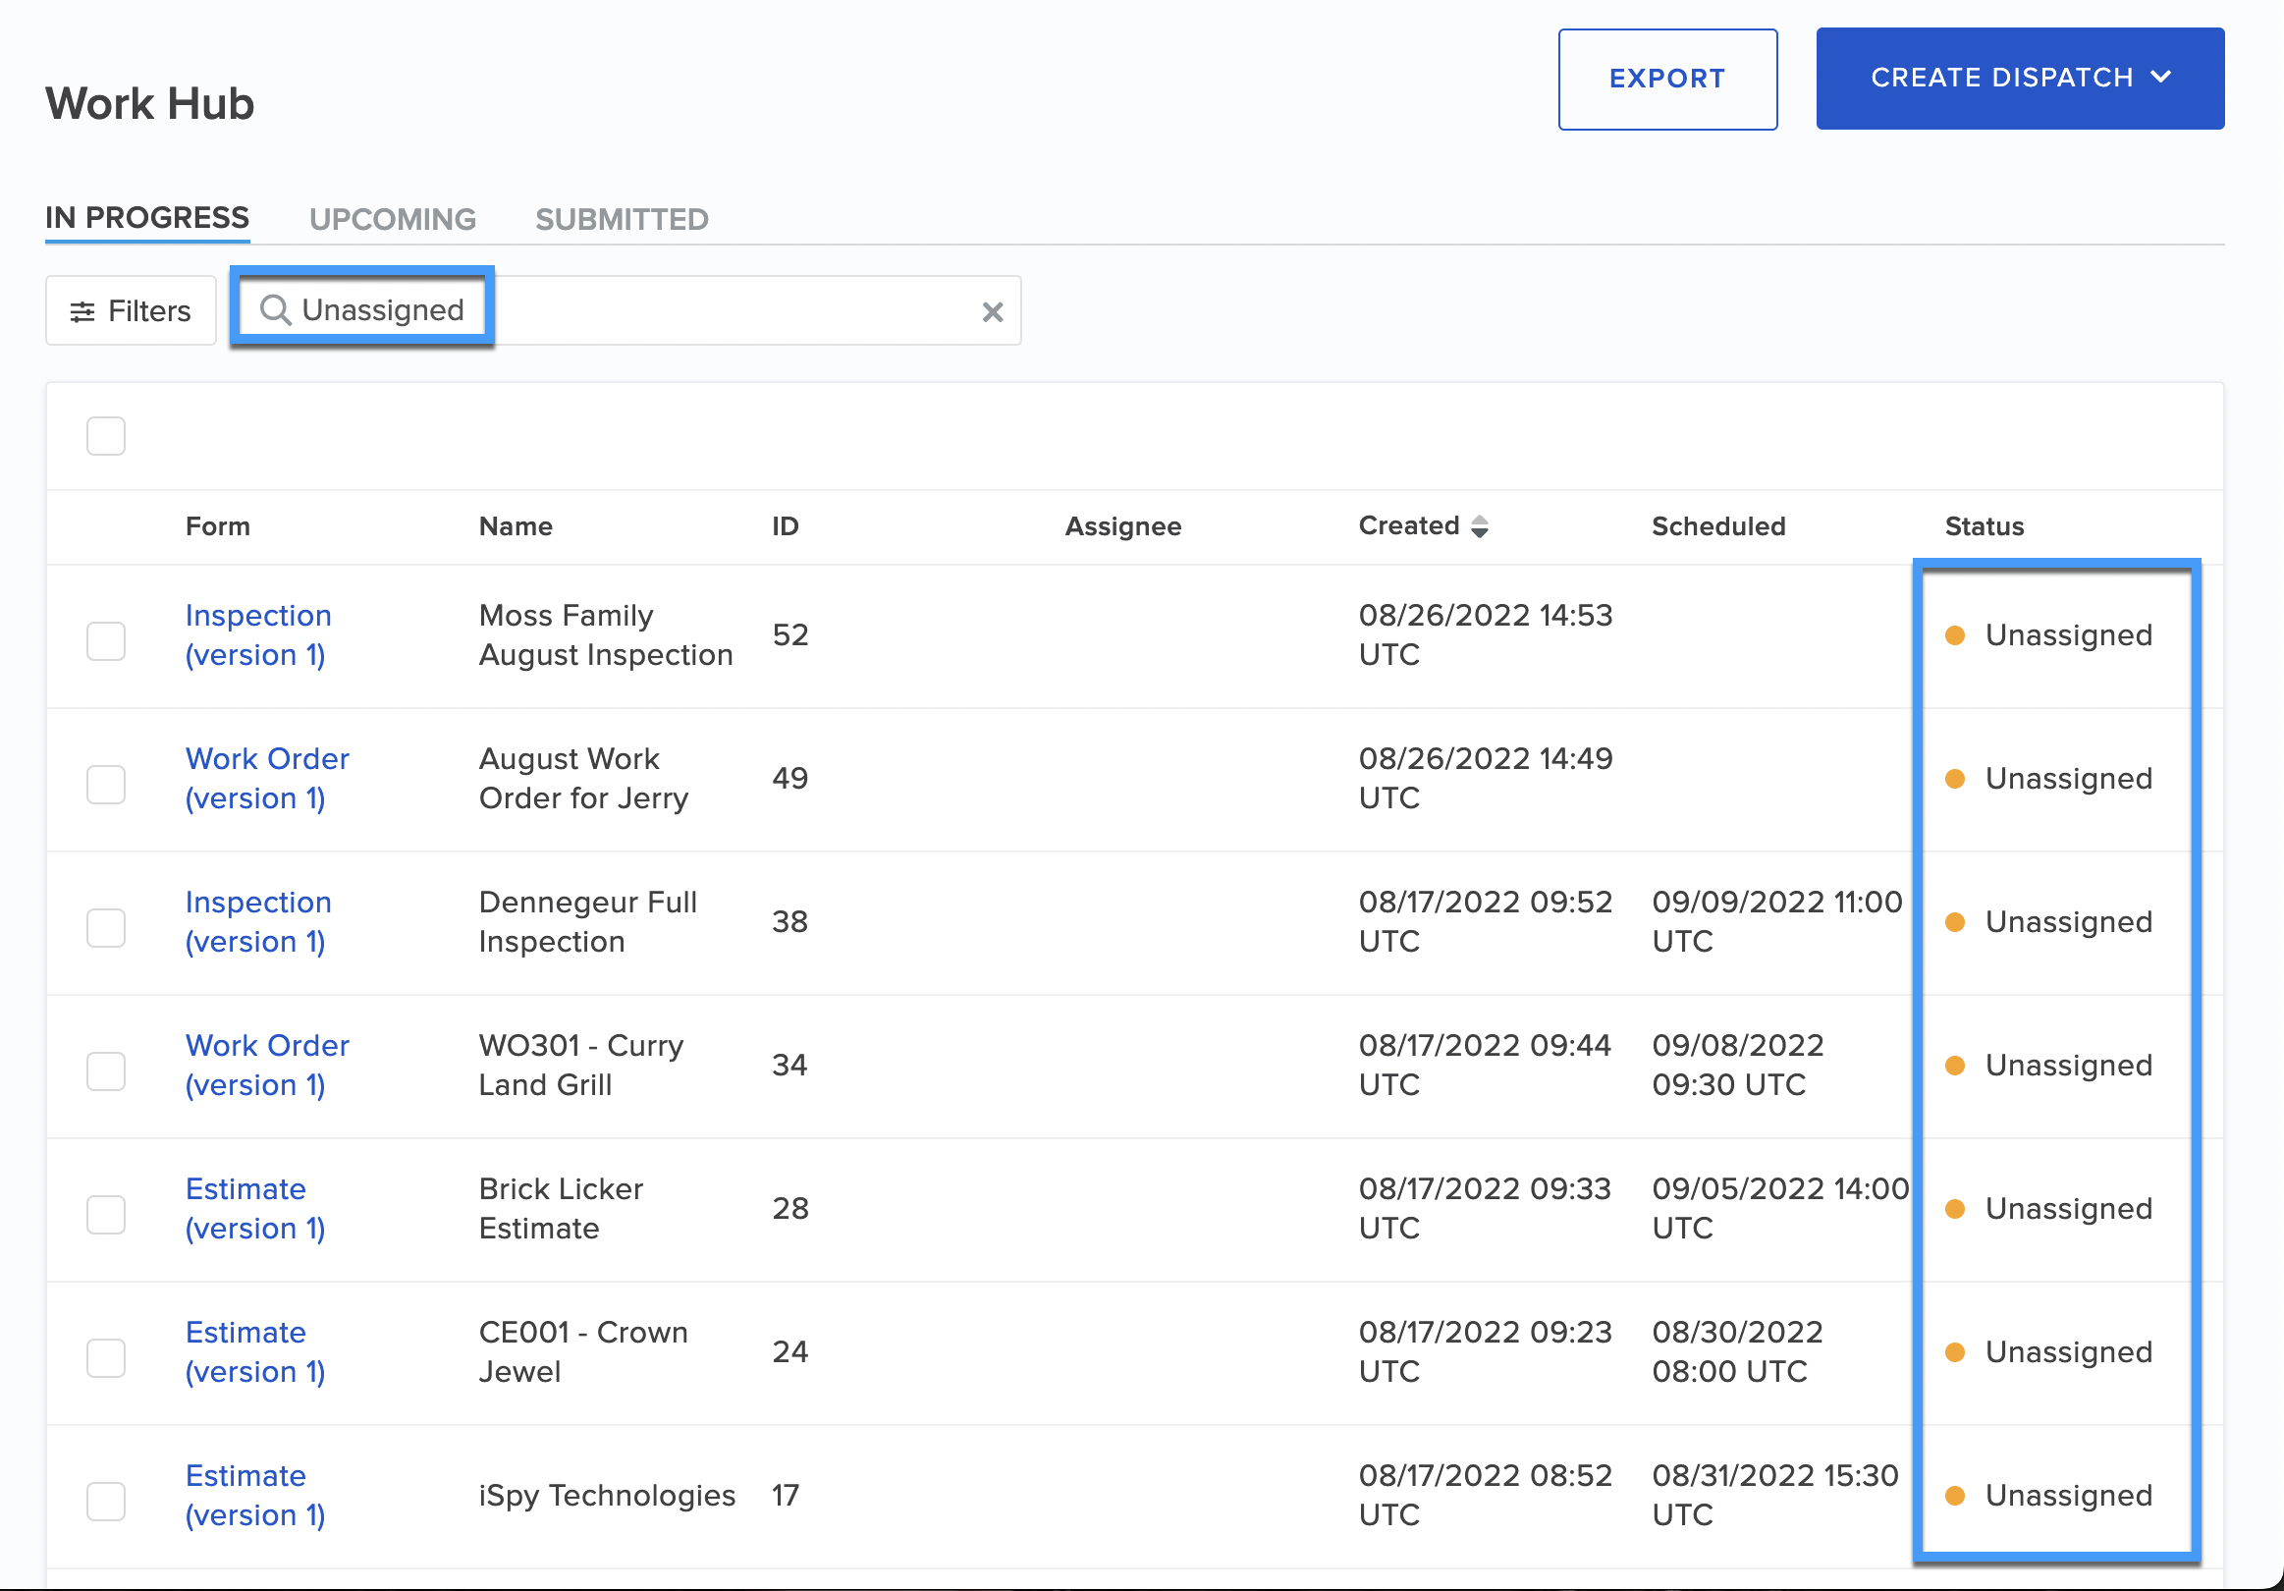Toggle the select-all checkbox
The height and width of the screenshot is (1591, 2284).
105,436
